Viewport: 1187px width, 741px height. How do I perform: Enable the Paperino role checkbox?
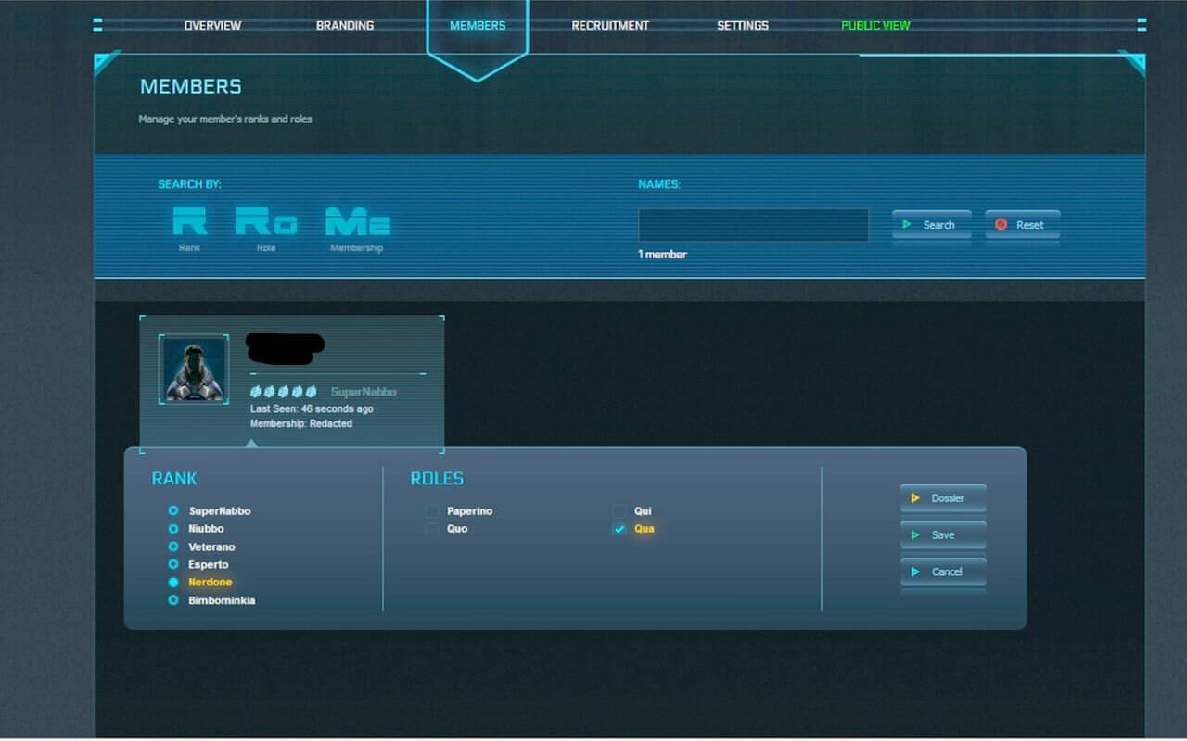pyautogui.click(x=432, y=511)
